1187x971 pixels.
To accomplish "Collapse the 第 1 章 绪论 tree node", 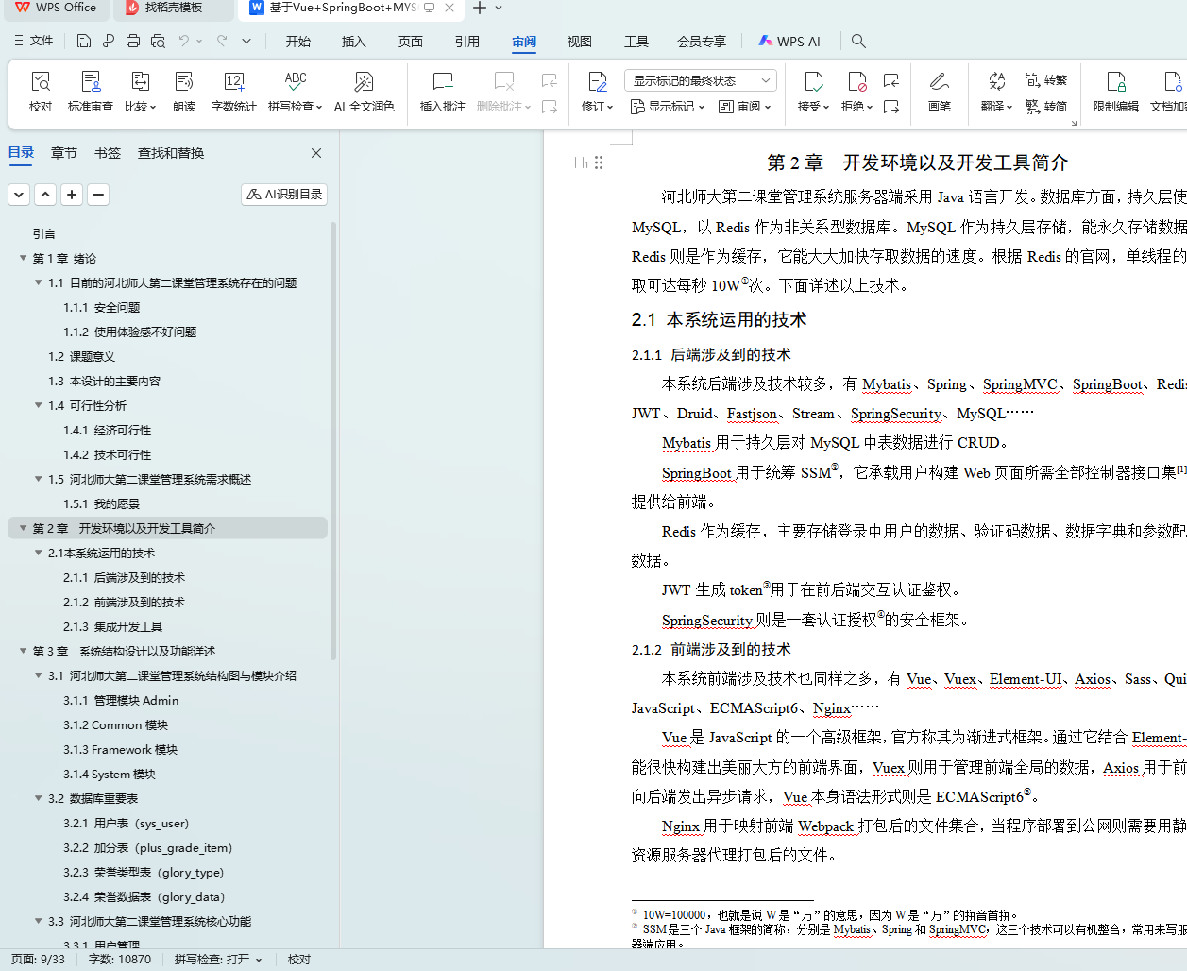I will [x=23, y=258].
